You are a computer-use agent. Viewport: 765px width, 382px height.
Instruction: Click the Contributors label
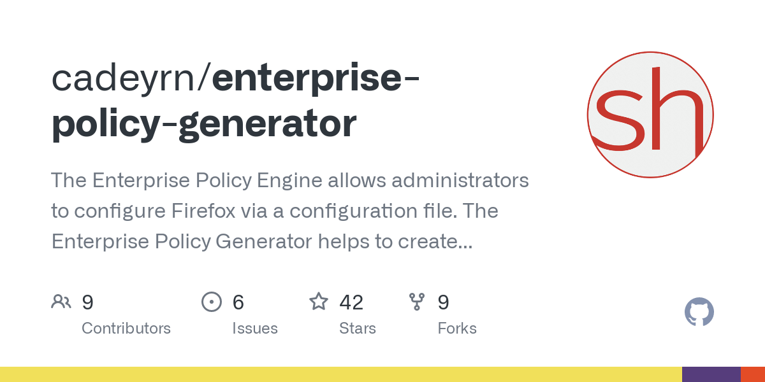pyautogui.click(x=126, y=329)
